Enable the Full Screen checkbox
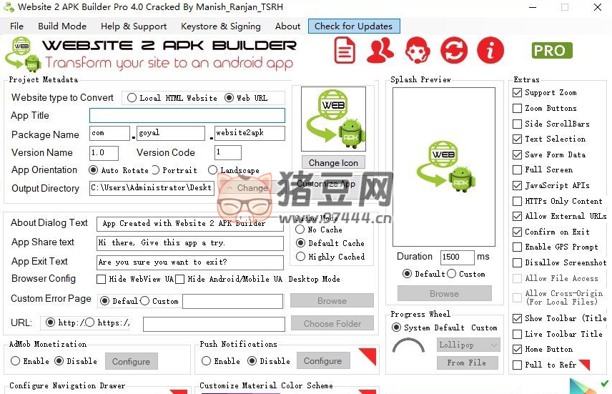Screen dimensions: 612x394 tap(517, 170)
